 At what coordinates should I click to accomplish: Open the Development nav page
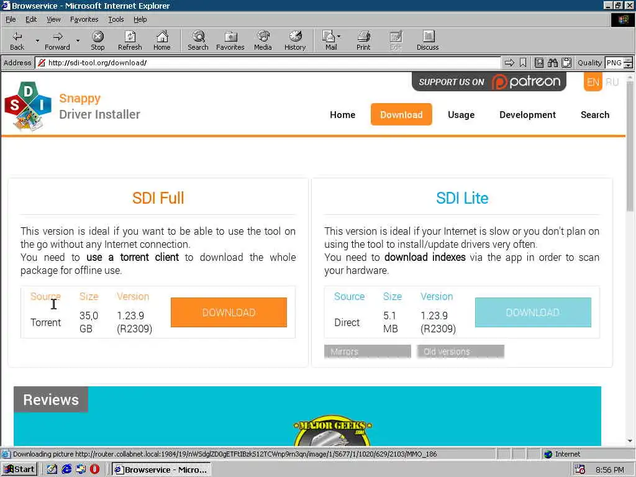pyautogui.click(x=527, y=115)
